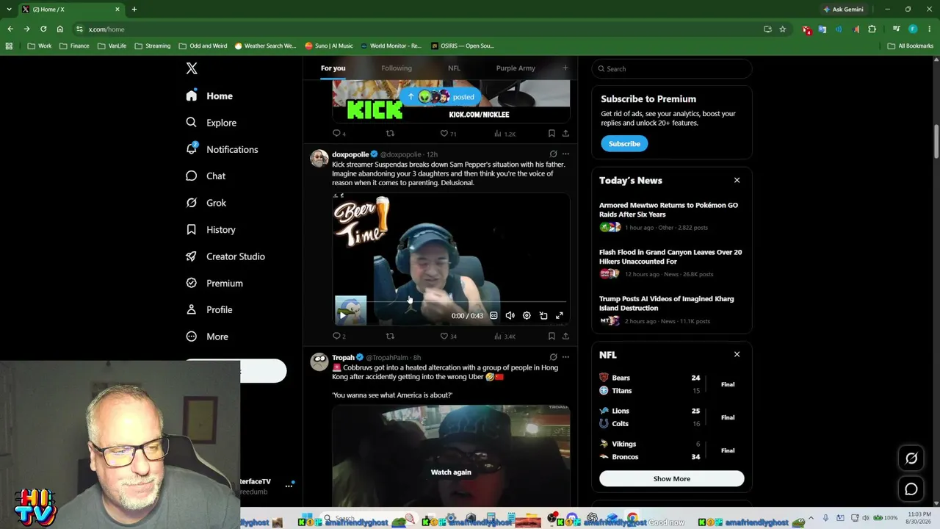
Task: Open the Chrome three-dot menu
Action: (929, 29)
